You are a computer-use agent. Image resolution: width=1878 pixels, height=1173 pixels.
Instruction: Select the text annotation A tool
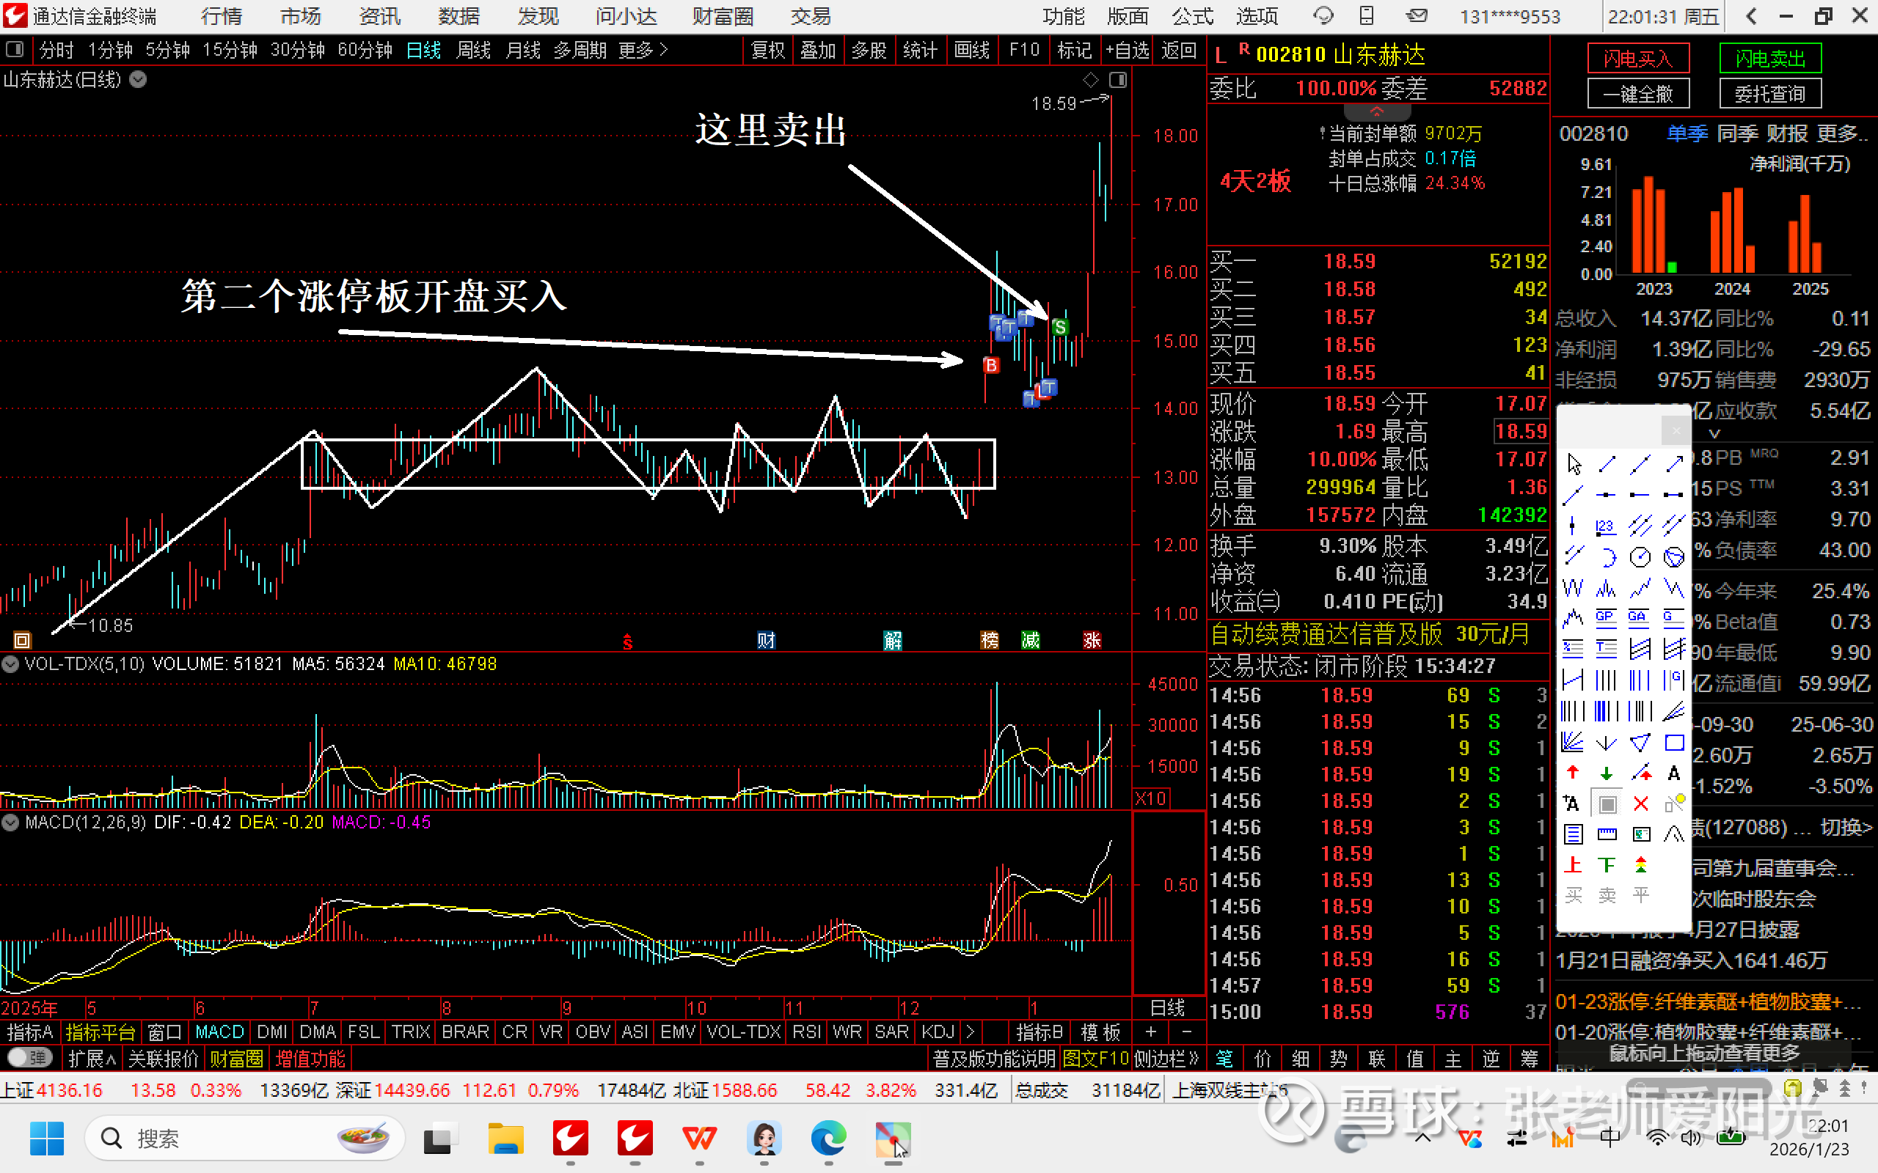point(1674,773)
